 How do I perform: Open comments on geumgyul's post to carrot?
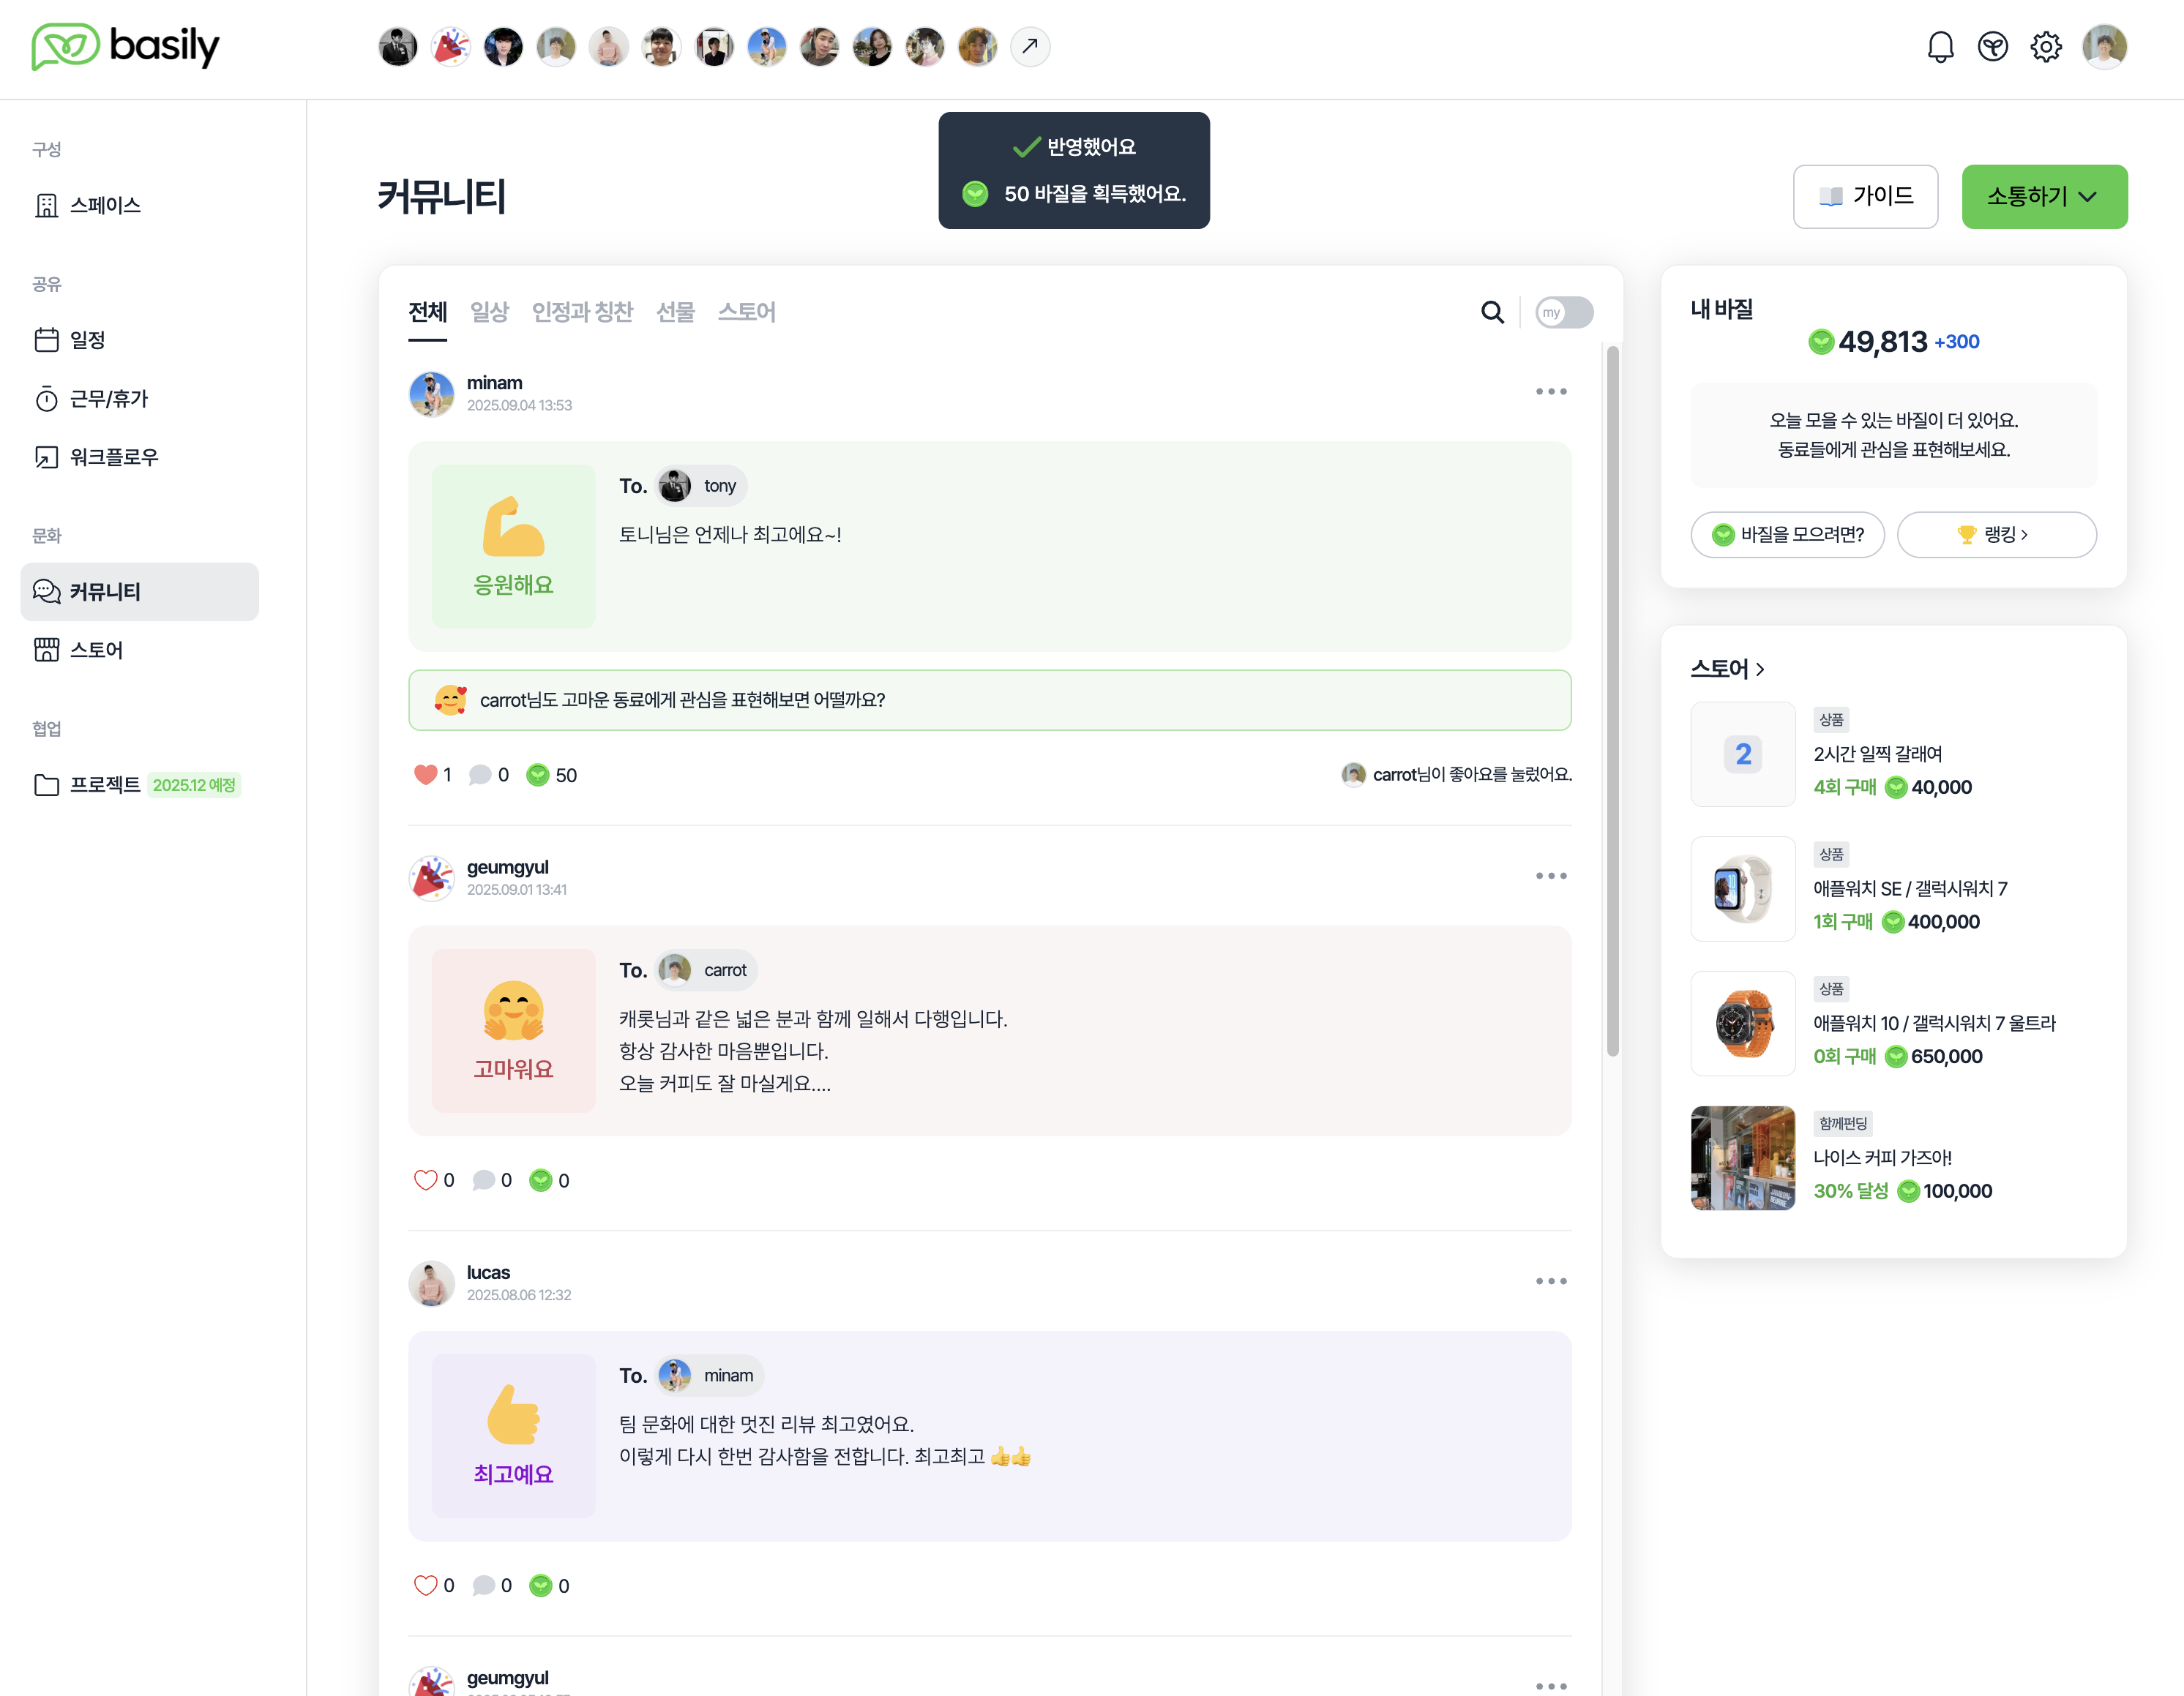pyautogui.click(x=484, y=1180)
